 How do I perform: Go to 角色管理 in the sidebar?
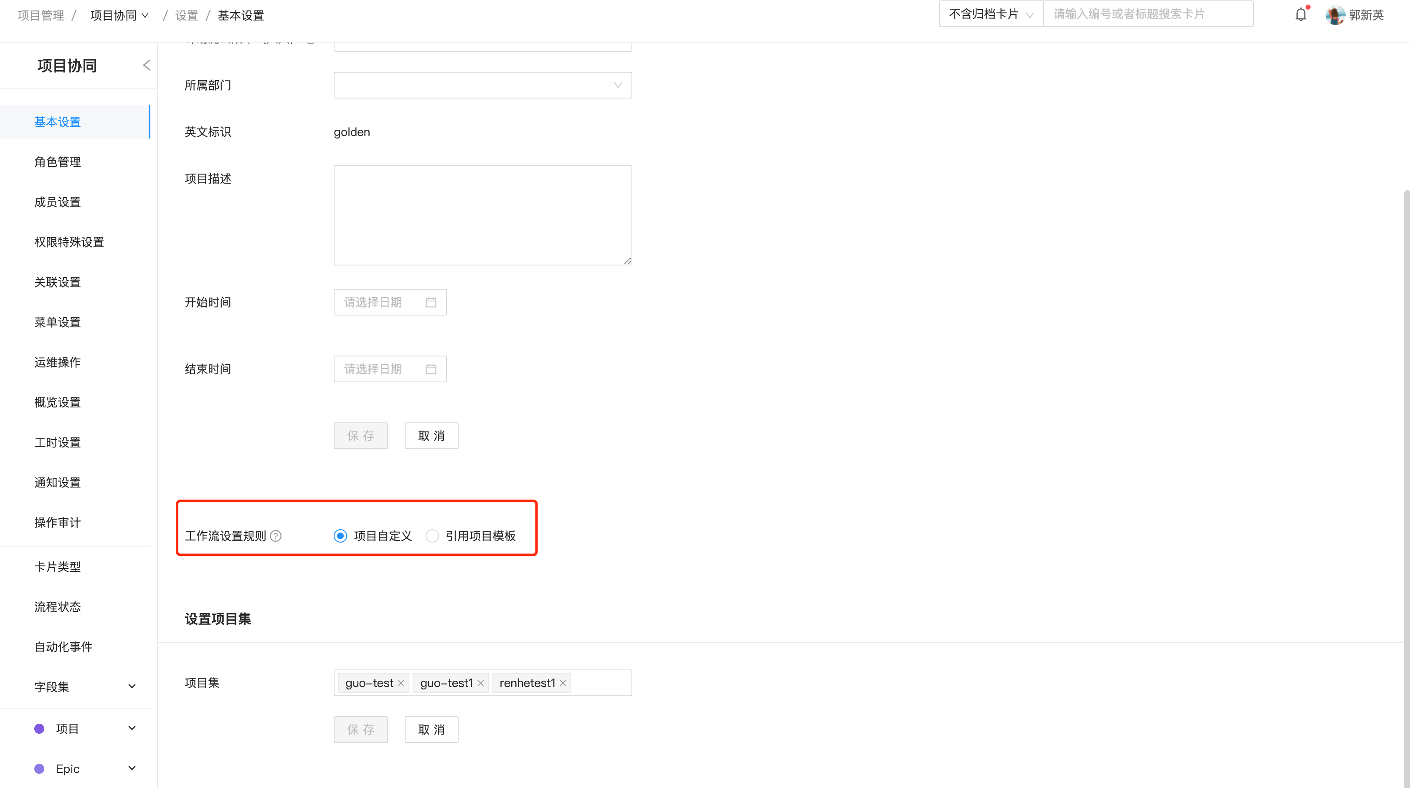click(x=58, y=162)
